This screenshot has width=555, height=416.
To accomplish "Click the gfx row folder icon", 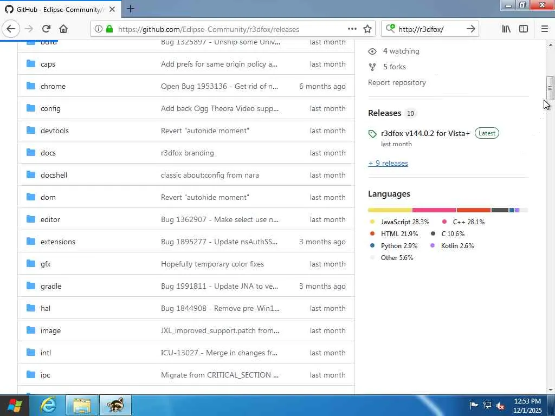I will click(x=31, y=264).
